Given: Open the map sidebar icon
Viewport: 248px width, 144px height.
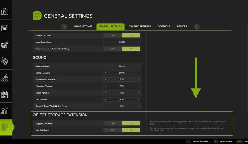Looking at the screenshot, I should pyautogui.click(x=5, y=12).
